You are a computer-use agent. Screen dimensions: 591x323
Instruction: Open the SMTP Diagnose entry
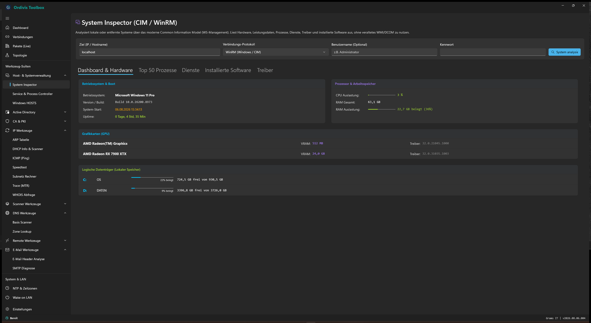click(x=36, y=268)
